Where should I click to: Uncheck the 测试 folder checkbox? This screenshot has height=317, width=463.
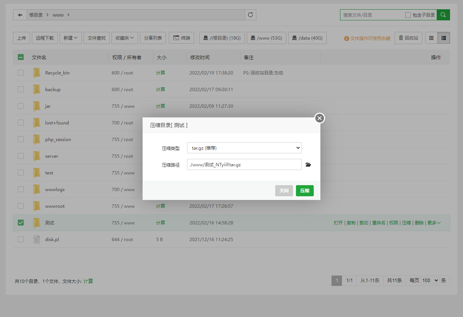pos(21,223)
